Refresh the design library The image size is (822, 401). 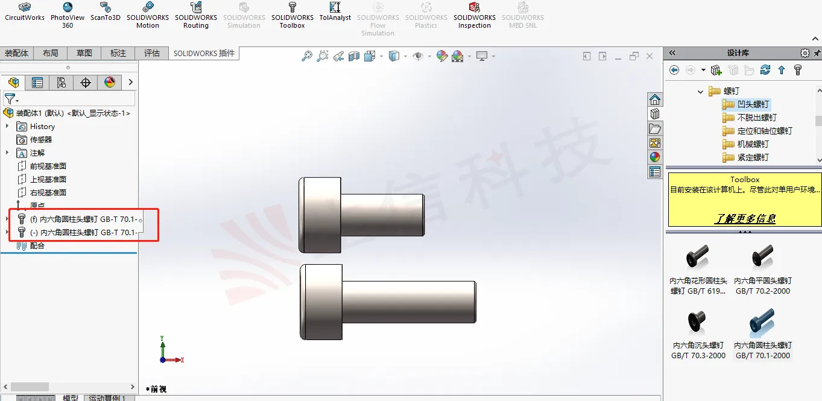pyautogui.click(x=765, y=70)
